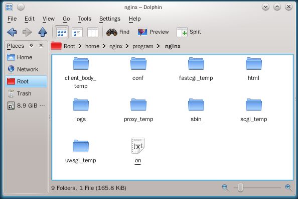The image size is (298, 199).
Task: Switch to Icons view mode
Action: [x=62, y=32]
